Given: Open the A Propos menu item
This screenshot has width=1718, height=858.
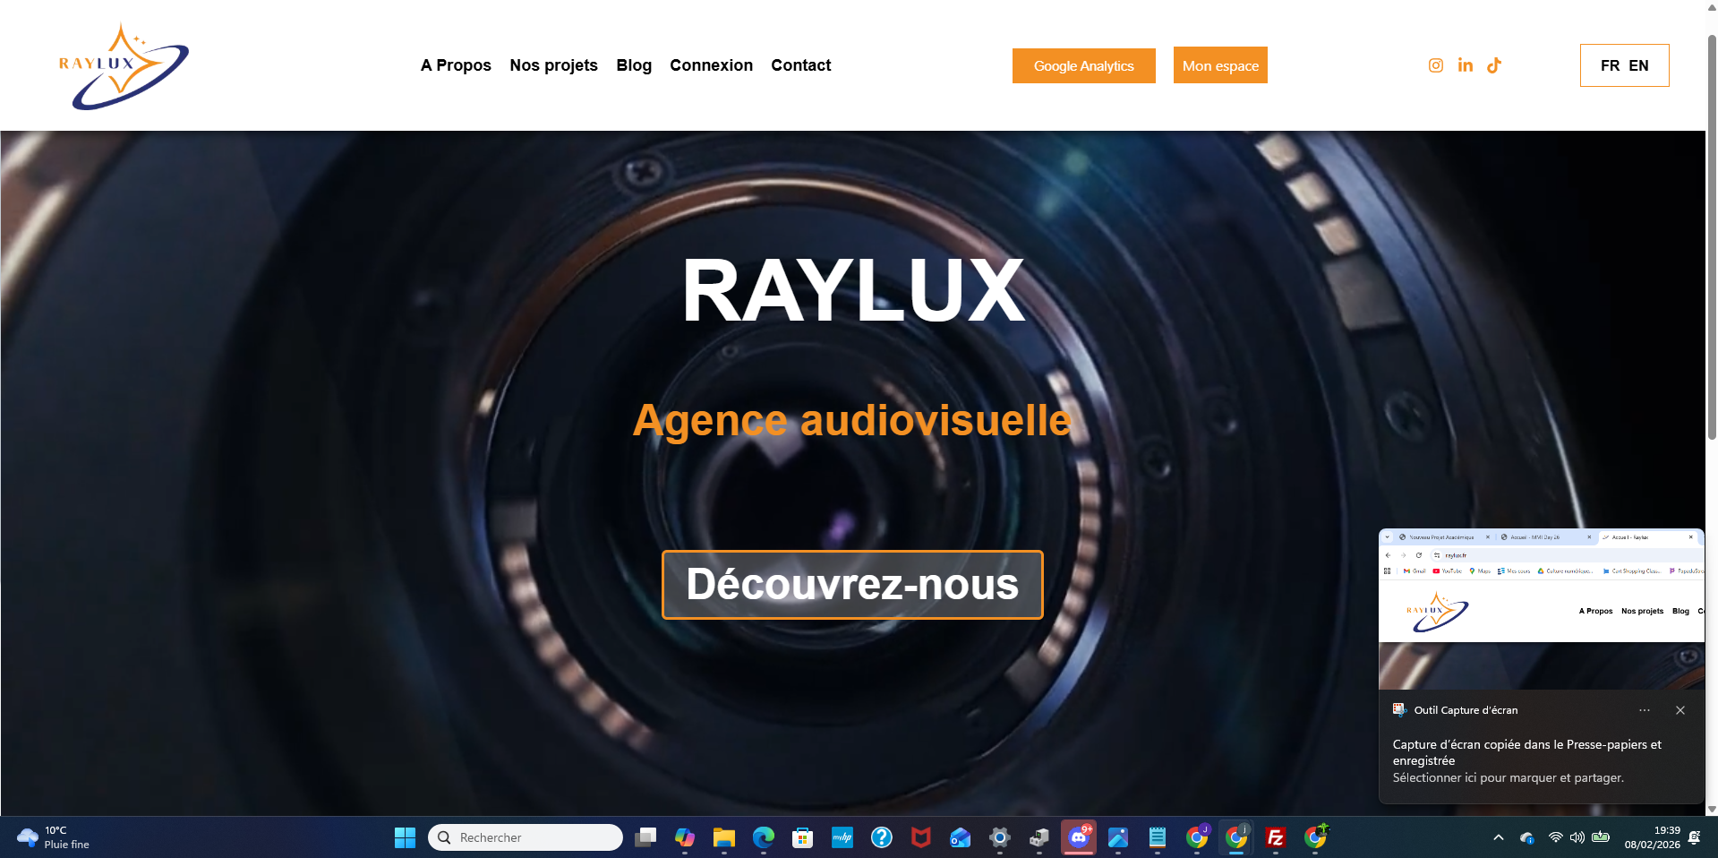Looking at the screenshot, I should coord(456,65).
